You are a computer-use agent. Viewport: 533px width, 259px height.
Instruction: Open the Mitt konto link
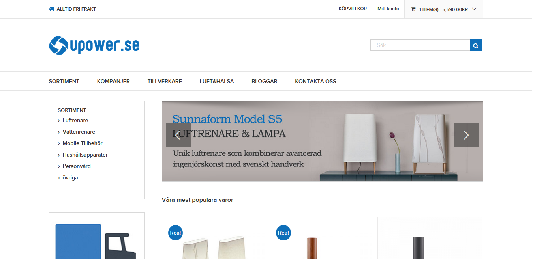coord(388,9)
